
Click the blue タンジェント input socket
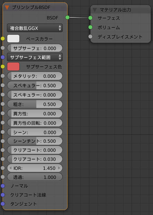coord(3,204)
